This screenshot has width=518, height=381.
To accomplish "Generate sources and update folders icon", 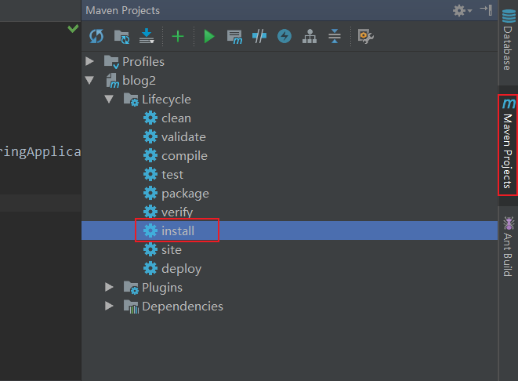I will pyautogui.click(x=121, y=36).
